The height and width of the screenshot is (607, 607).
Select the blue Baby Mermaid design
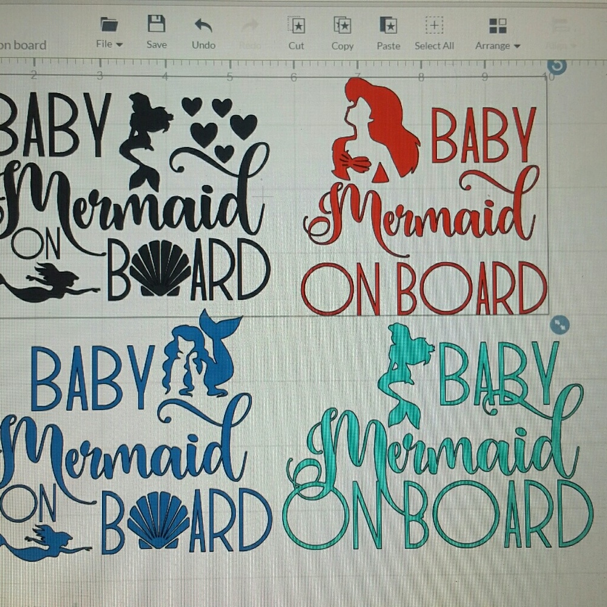click(135, 435)
